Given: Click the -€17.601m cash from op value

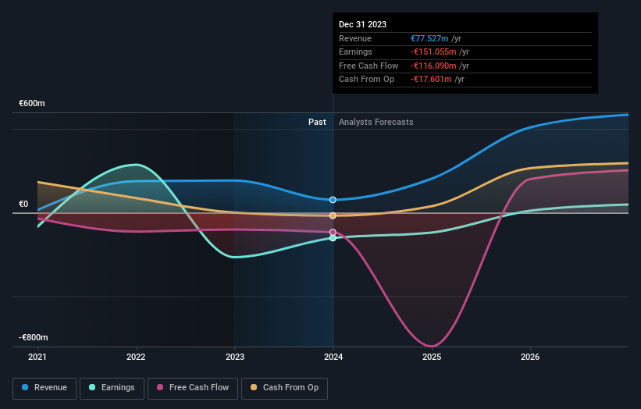Looking at the screenshot, I should [431, 80].
